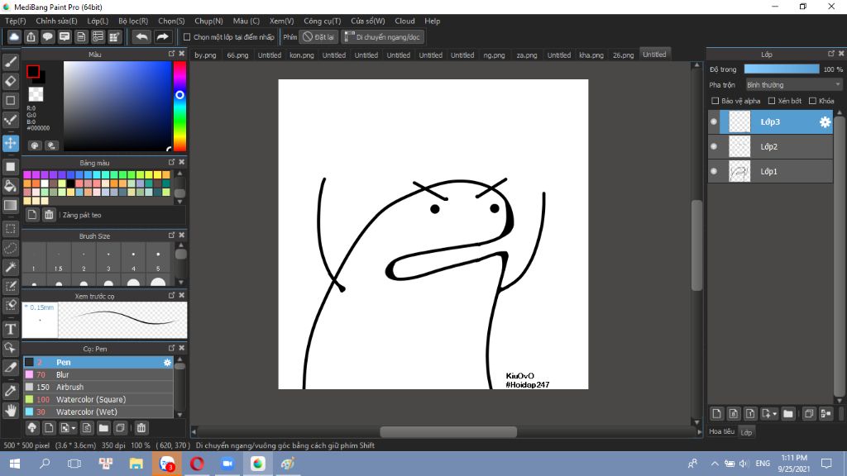Hide the Lớp1 layer visibility
This screenshot has height=476, width=847.
(714, 171)
